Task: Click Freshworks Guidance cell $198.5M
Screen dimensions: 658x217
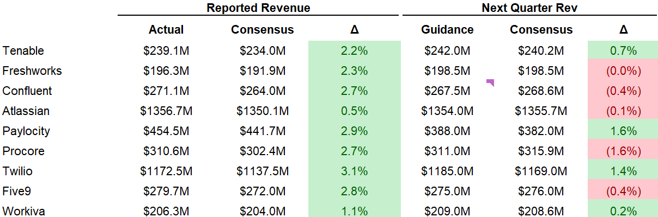Action: [x=447, y=71]
